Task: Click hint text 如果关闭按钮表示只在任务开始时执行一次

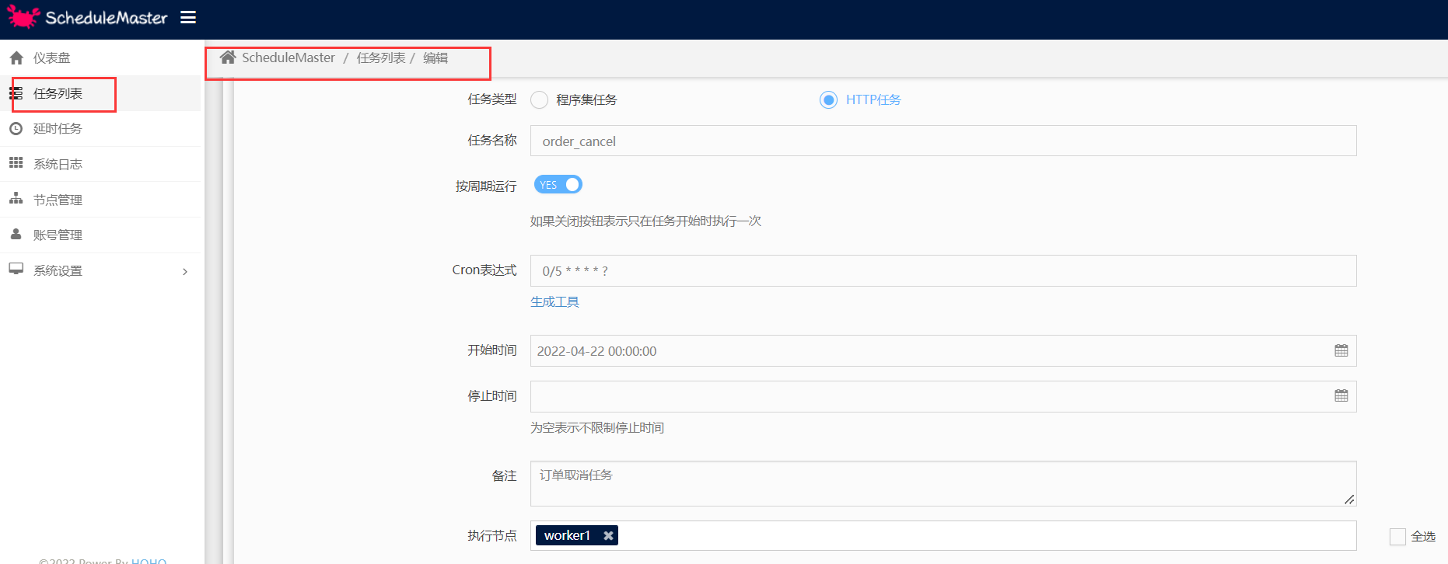Action: (645, 221)
